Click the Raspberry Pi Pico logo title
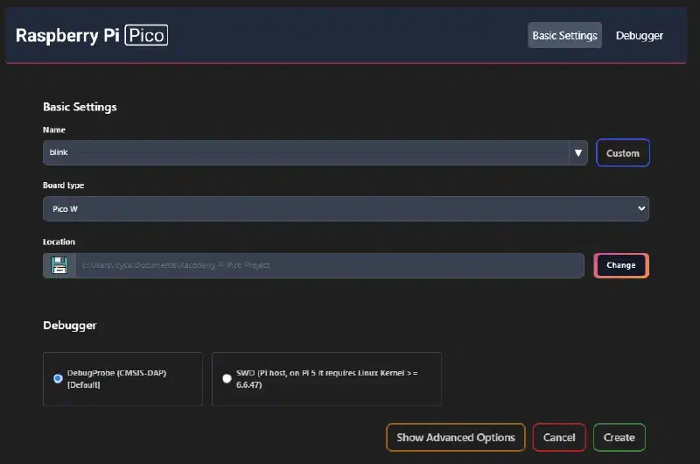Image resolution: width=700 pixels, height=464 pixels. click(x=92, y=35)
